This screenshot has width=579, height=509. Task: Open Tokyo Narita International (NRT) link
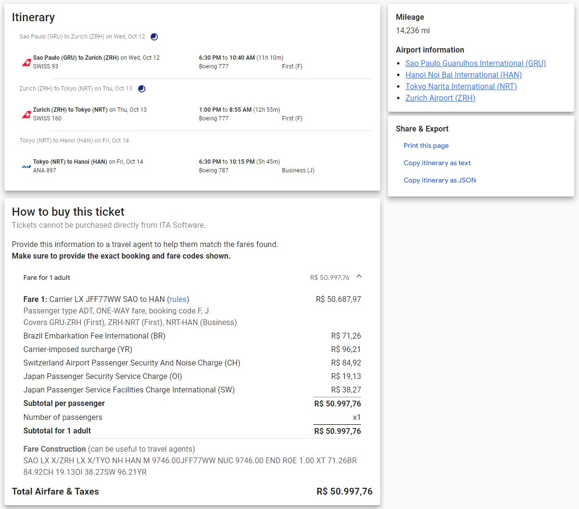461,86
